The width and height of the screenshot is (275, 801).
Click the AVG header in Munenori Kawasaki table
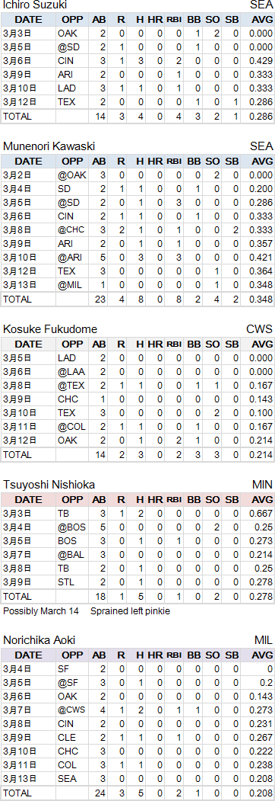pos(262,161)
